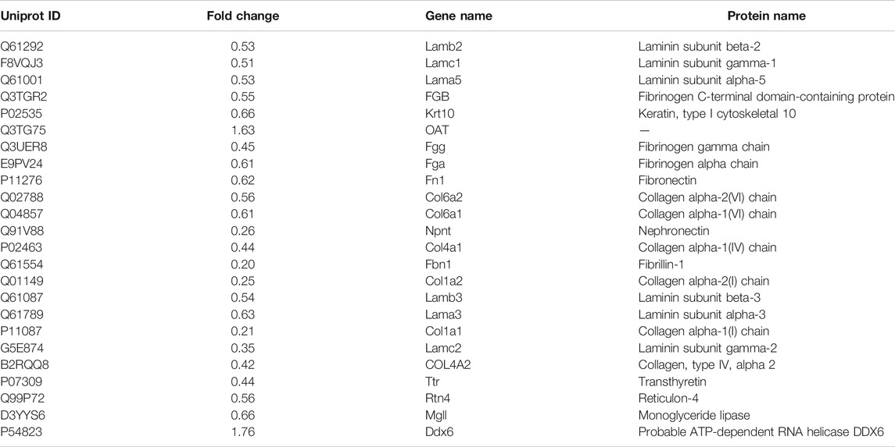Select gene name Npnt
The height and width of the screenshot is (447, 895).
[x=438, y=231]
